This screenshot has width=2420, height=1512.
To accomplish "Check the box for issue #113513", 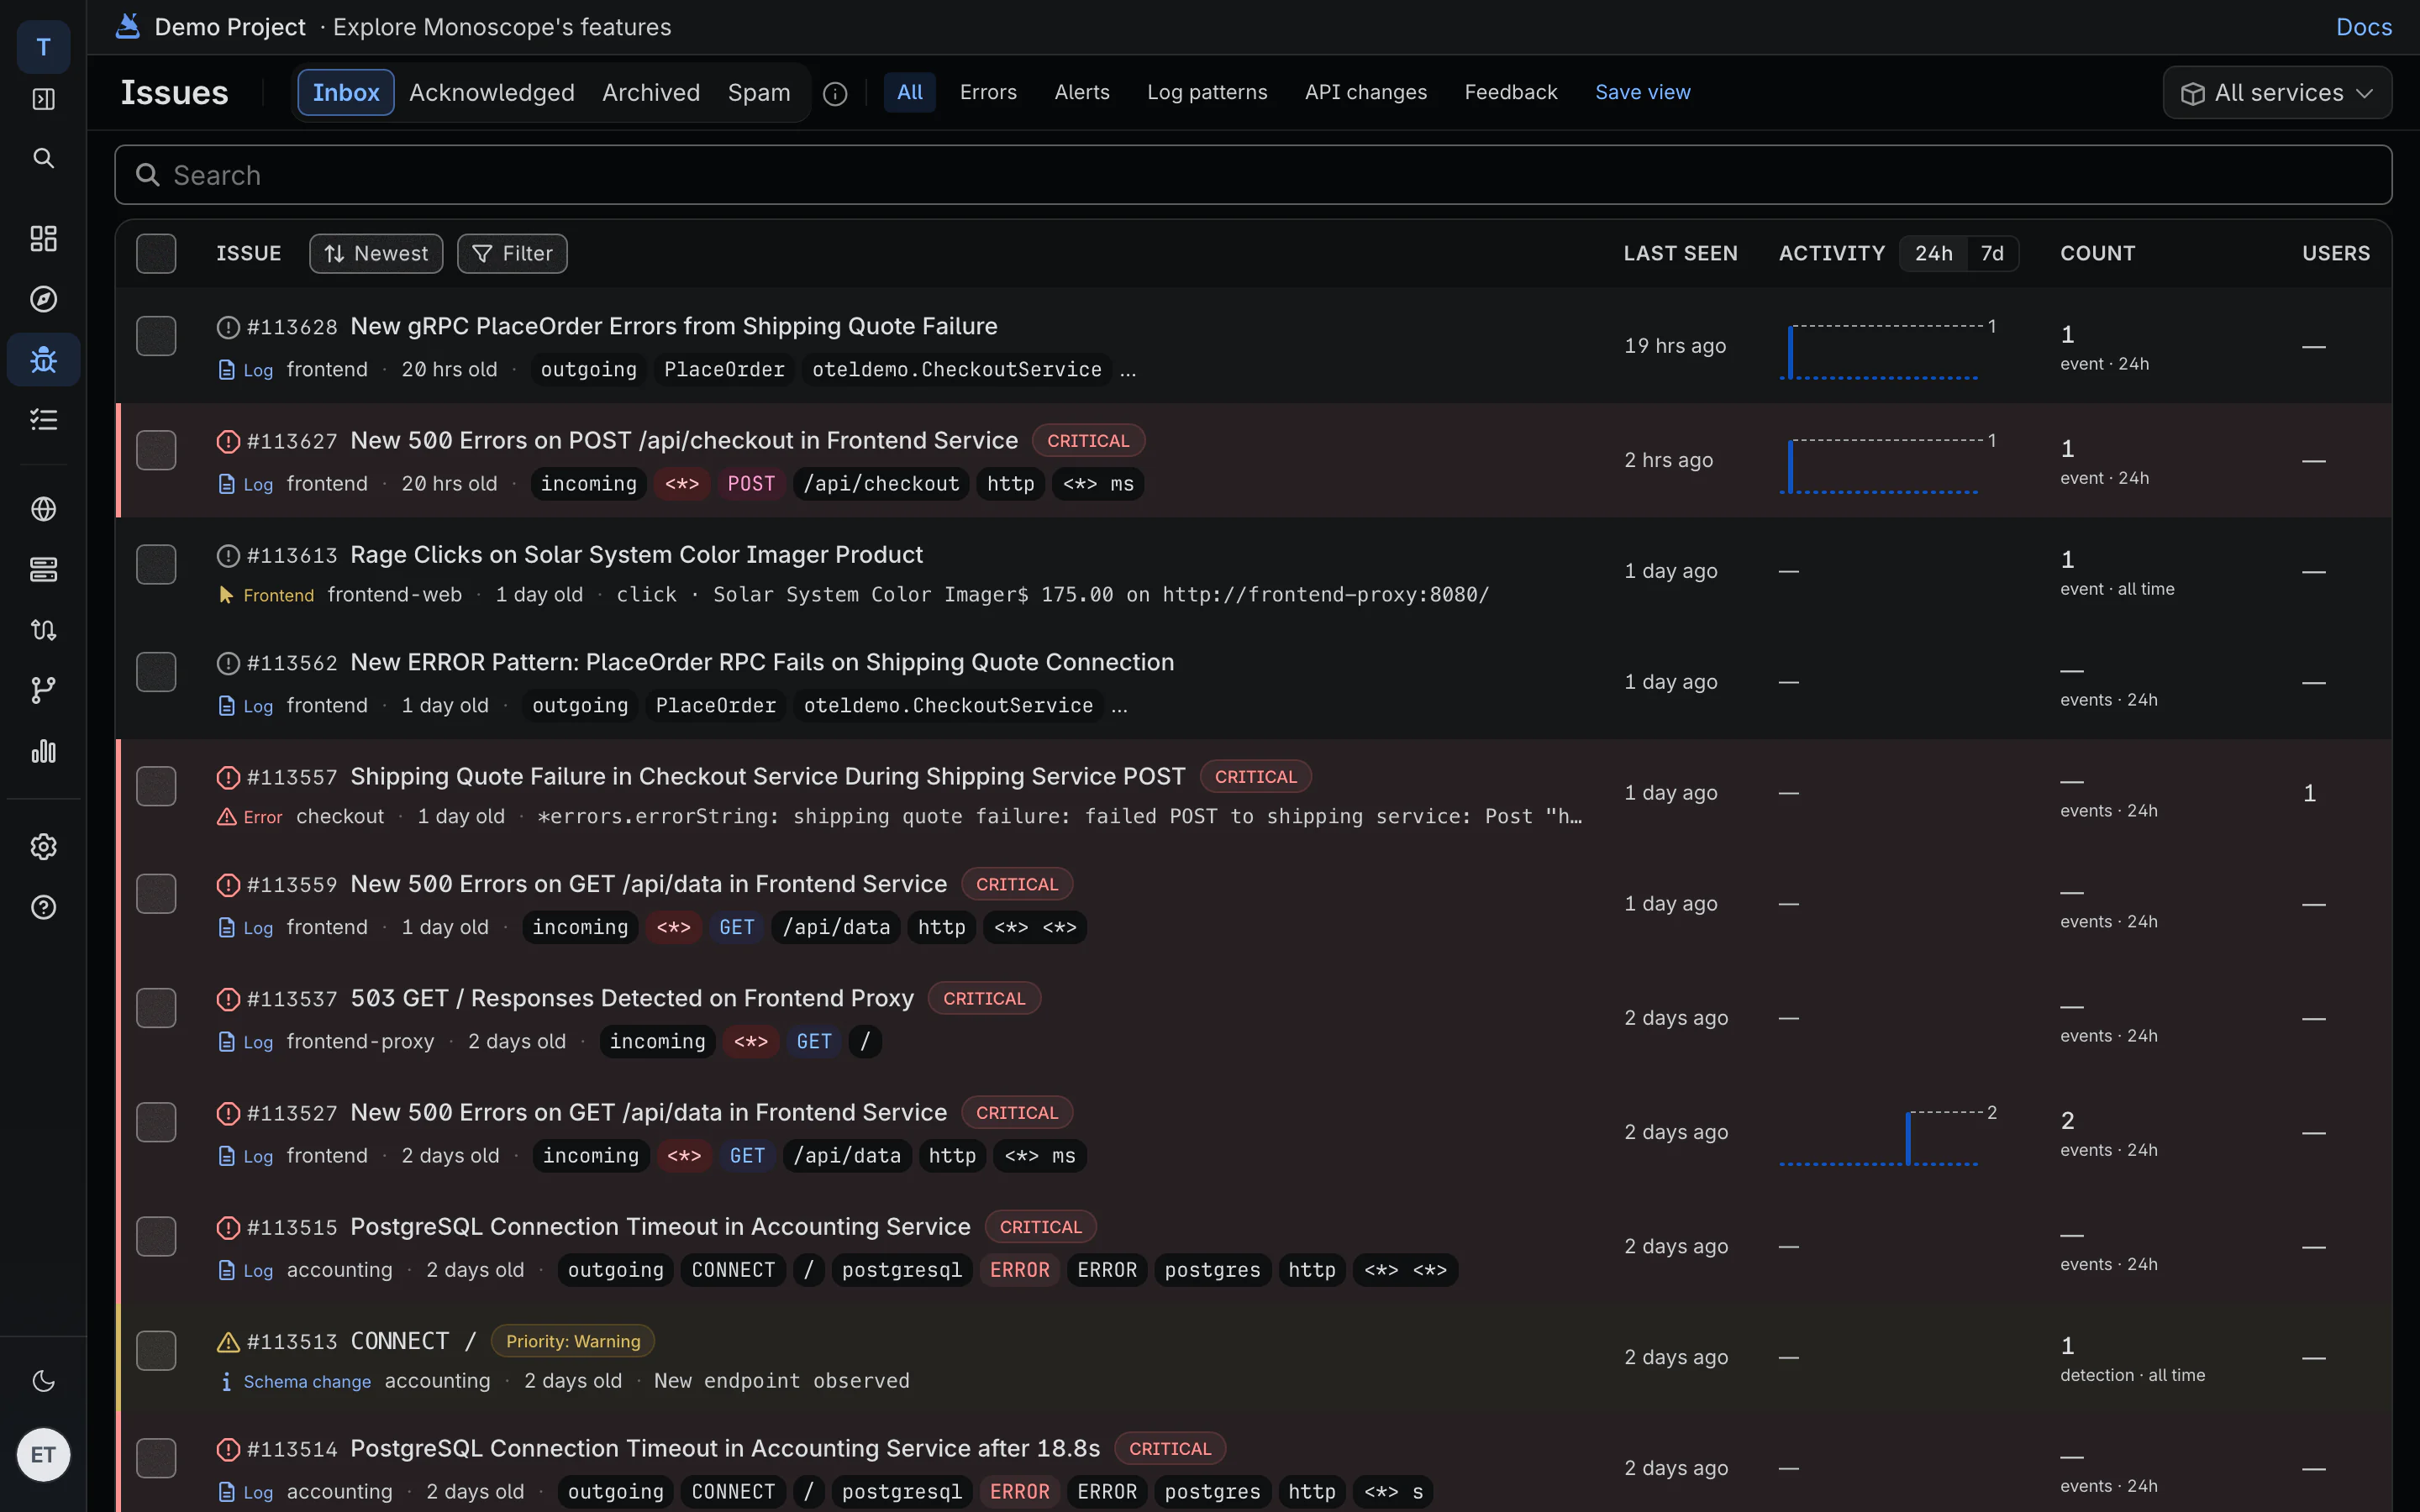I will pyautogui.click(x=156, y=1350).
